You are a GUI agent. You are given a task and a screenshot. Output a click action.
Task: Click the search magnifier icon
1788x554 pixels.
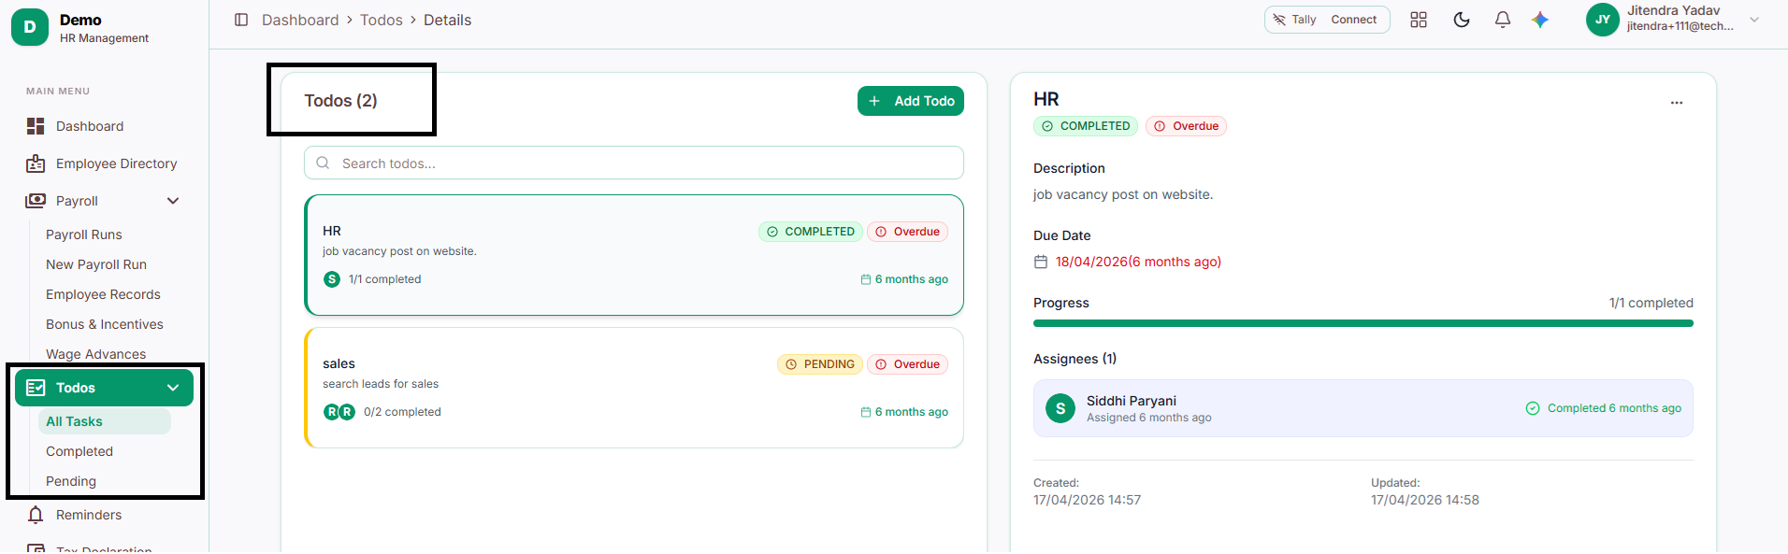click(323, 163)
